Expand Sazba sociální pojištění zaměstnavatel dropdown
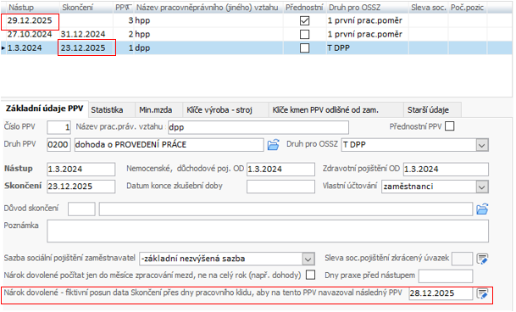The height and width of the screenshot is (312, 516). click(308, 259)
